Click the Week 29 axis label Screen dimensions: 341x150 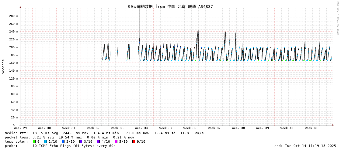point(20,128)
